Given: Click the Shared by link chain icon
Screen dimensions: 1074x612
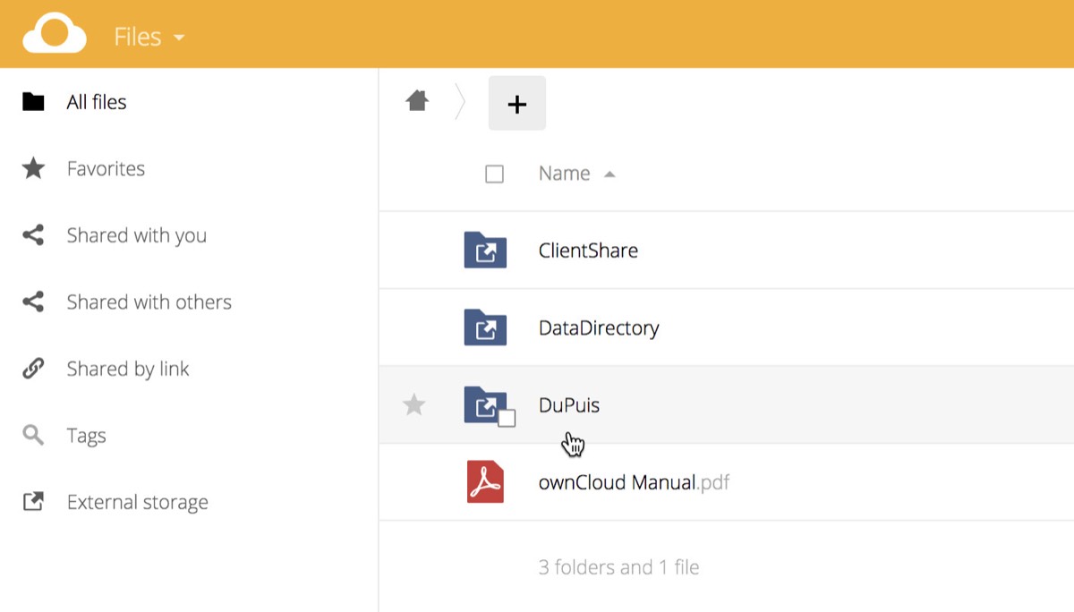Looking at the screenshot, I should (x=33, y=369).
